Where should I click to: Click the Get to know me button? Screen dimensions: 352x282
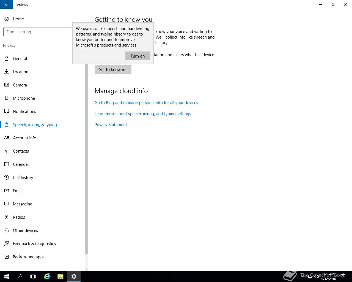tap(113, 69)
